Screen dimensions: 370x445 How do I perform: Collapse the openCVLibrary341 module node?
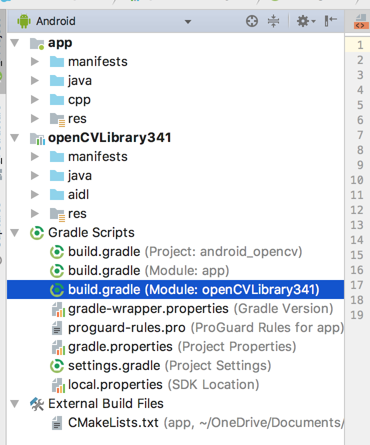(x=14, y=138)
